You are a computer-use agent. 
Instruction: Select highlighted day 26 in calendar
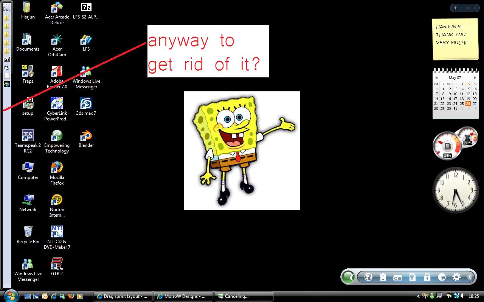point(468,103)
